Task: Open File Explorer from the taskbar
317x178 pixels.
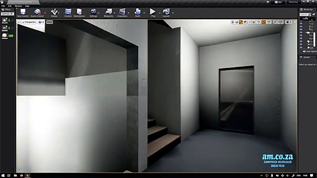Action: click(x=15, y=176)
